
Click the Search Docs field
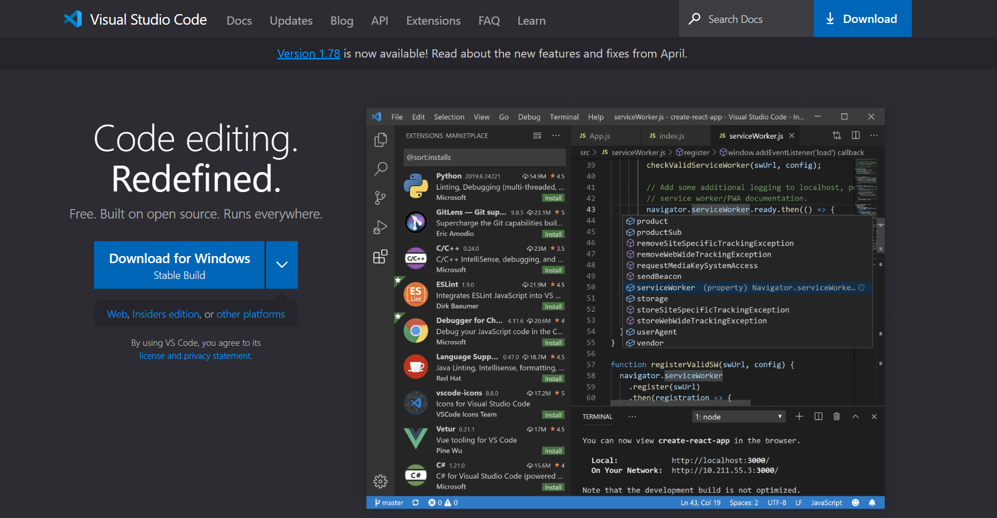point(746,19)
